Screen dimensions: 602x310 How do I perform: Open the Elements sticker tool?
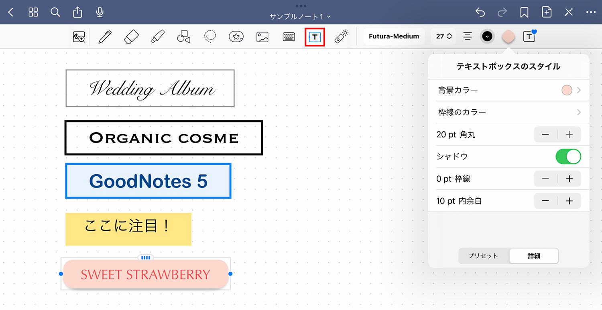tap(236, 37)
